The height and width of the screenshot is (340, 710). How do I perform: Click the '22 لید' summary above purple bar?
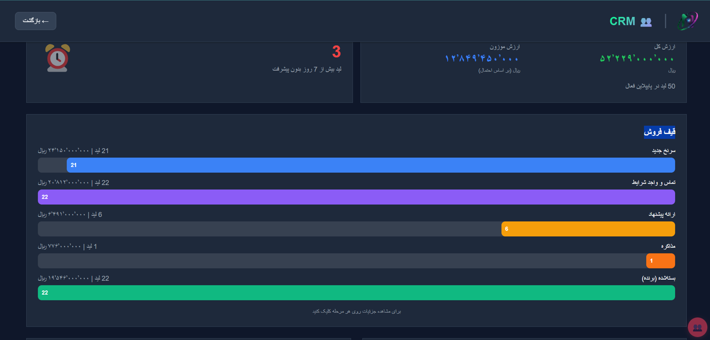click(74, 183)
